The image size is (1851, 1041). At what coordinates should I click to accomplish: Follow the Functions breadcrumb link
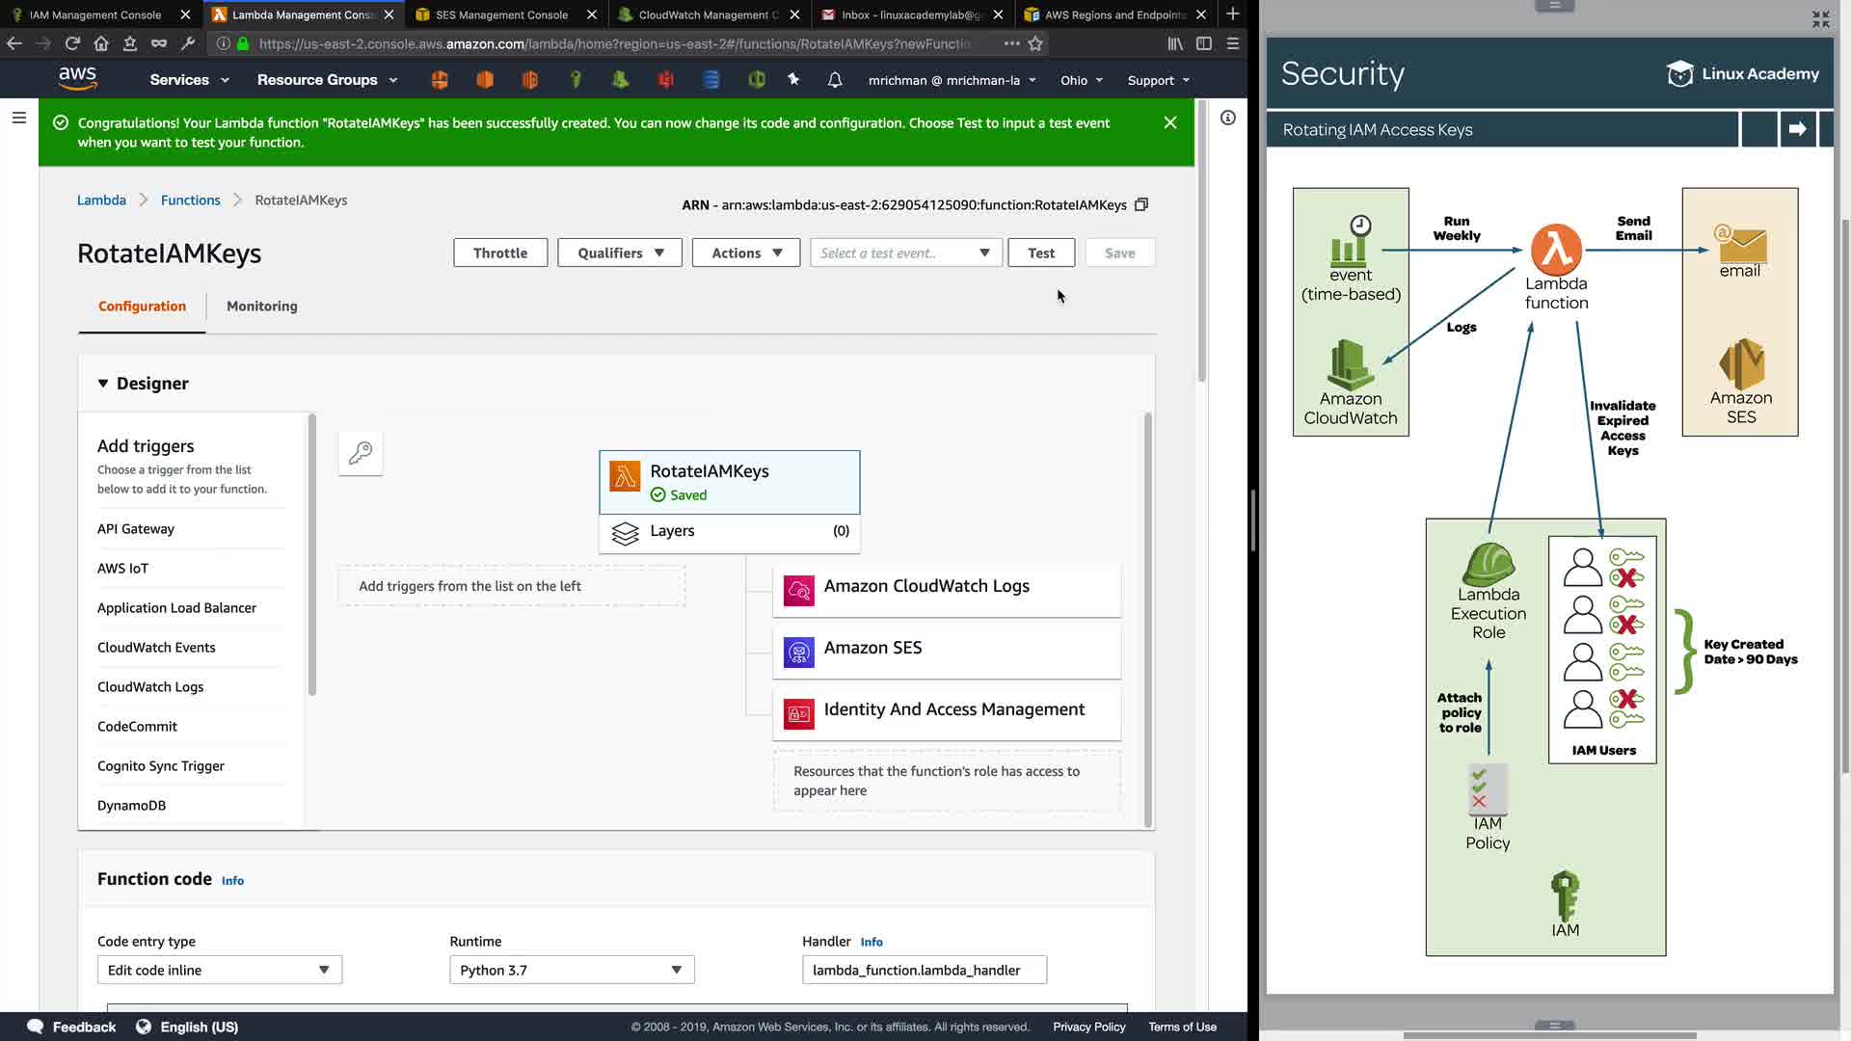(190, 200)
